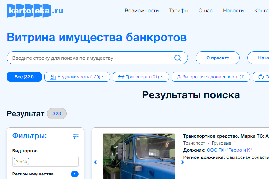The image size is (269, 179).
Task: Open the blue truck photo thumbnail
Action: click(139, 157)
